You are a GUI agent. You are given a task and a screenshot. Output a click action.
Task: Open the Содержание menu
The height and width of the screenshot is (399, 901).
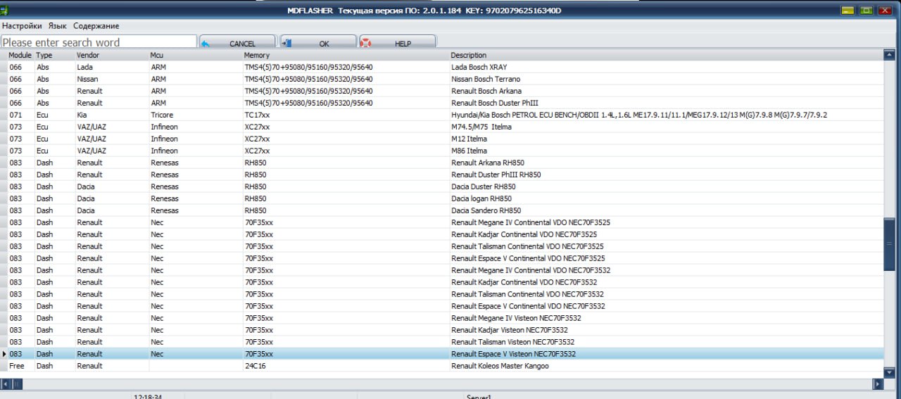point(96,26)
